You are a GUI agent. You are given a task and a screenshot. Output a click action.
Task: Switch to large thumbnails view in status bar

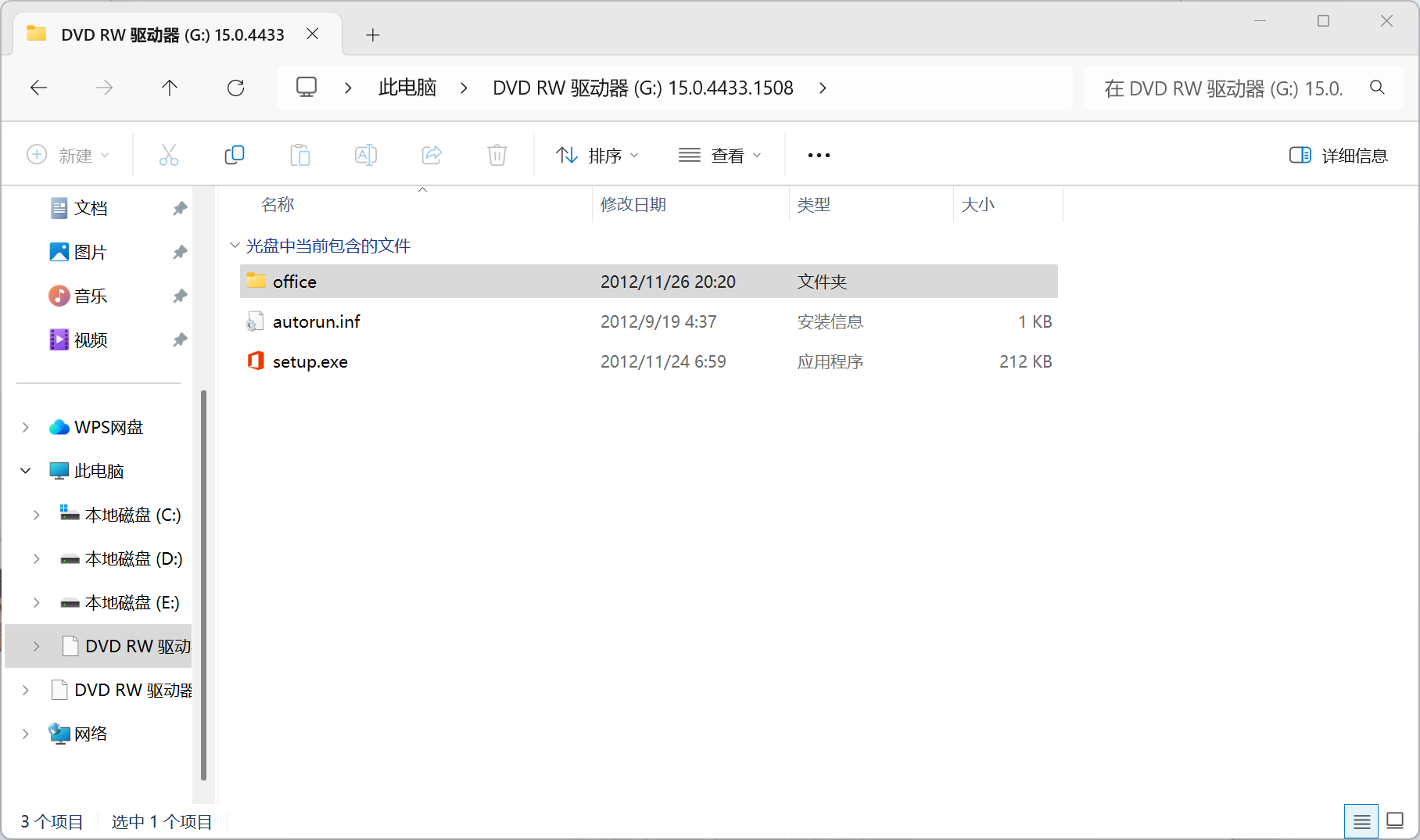1395,821
